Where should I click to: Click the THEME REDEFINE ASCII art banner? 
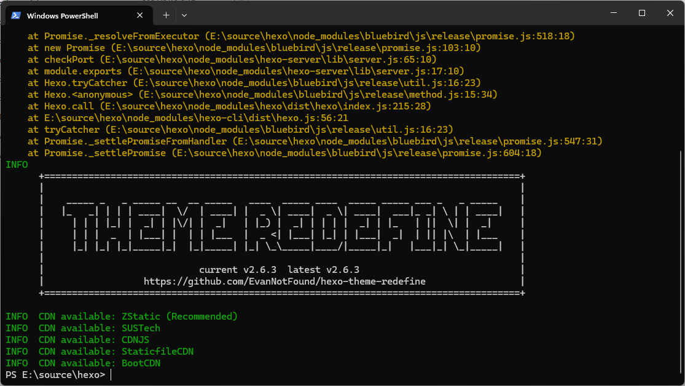[x=282, y=226]
